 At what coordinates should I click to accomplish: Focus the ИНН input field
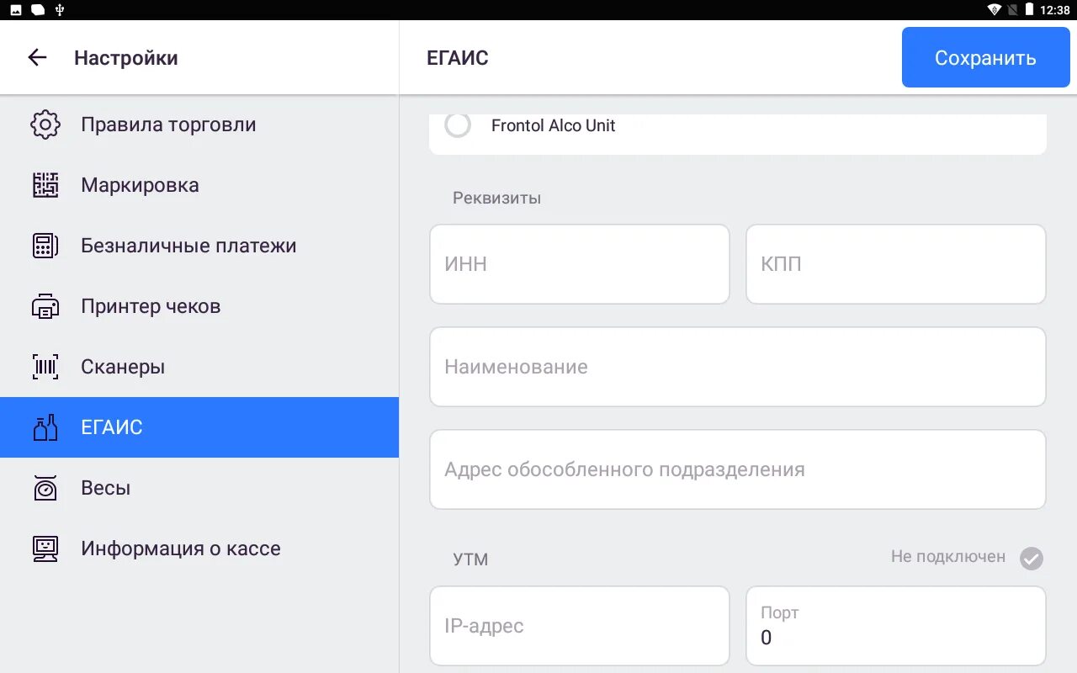(579, 264)
